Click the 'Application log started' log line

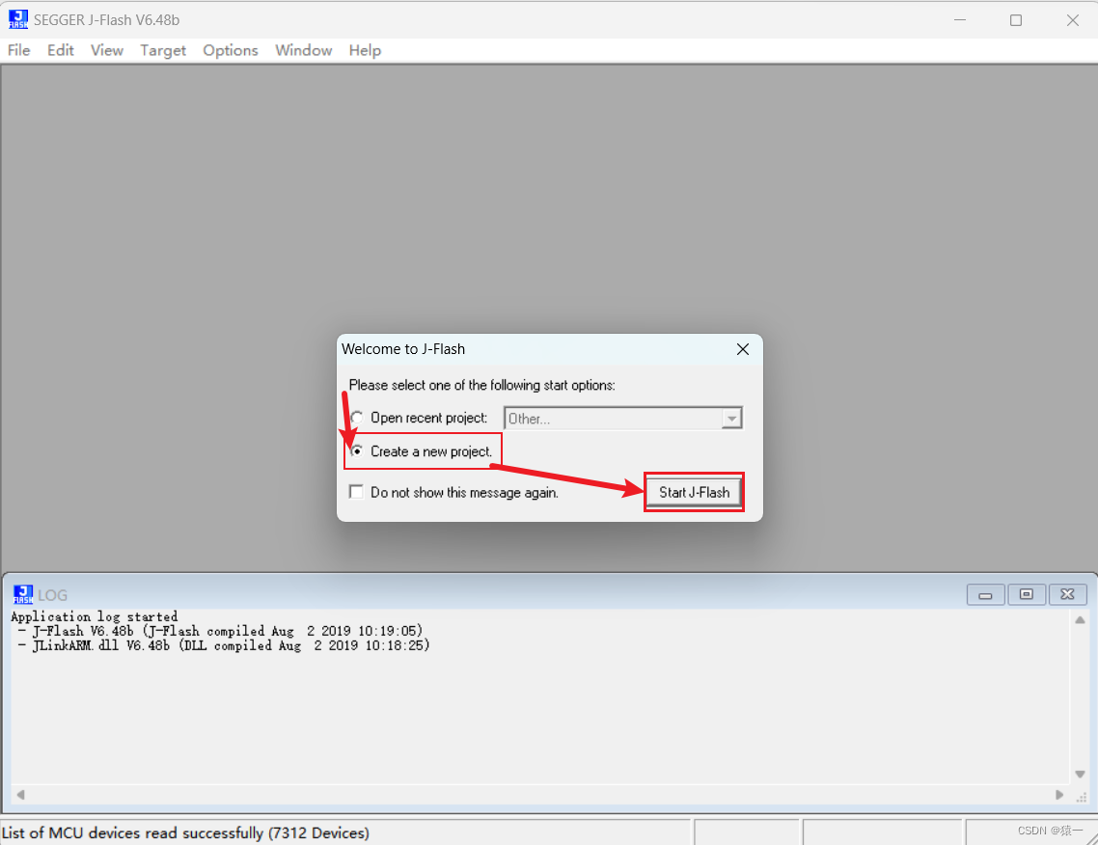coord(94,616)
